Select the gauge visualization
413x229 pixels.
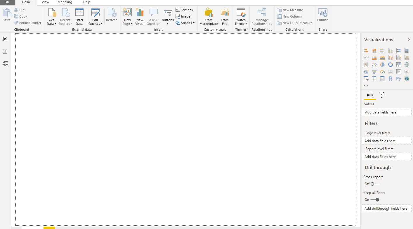(x=382, y=71)
